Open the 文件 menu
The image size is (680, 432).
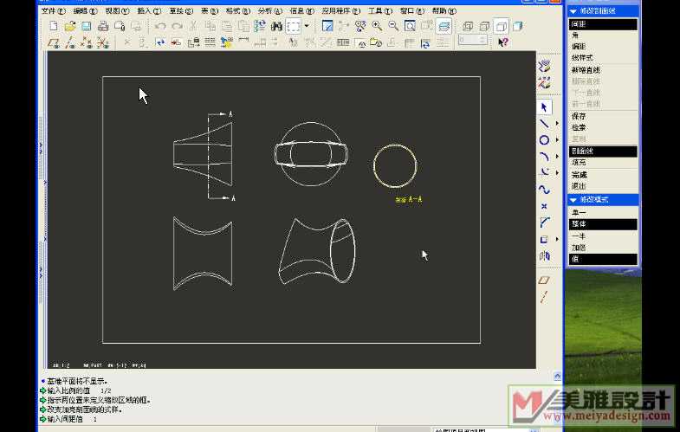click(54, 11)
